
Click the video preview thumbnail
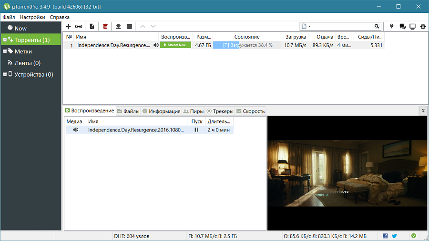pos(347,173)
